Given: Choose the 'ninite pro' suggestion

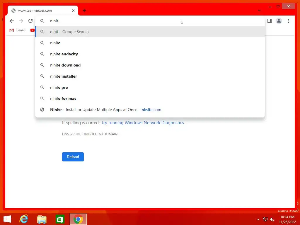Looking at the screenshot, I should tap(150, 87).
